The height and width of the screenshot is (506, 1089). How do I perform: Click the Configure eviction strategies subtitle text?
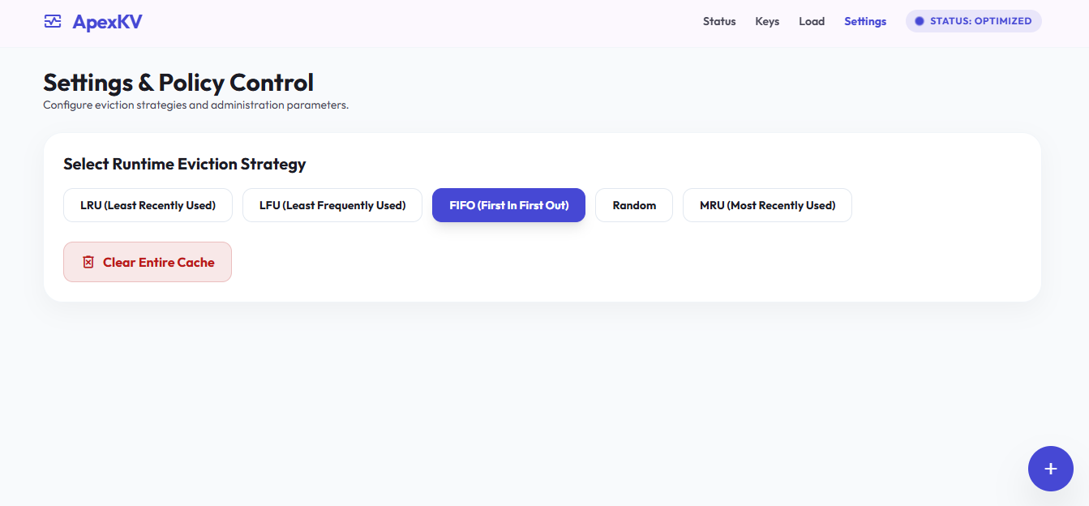(195, 105)
